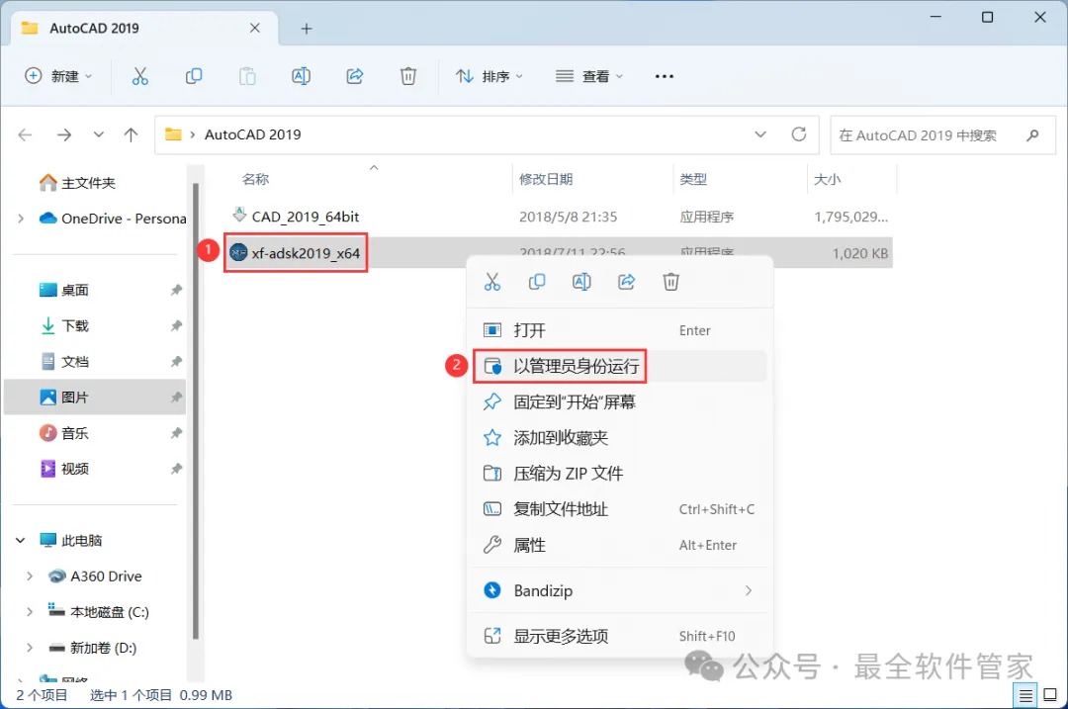Image resolution: width=1068 pixels, height=709 pixels.
Task: Select 固定到"开始"屏幕
Action: tap(620, 401)
